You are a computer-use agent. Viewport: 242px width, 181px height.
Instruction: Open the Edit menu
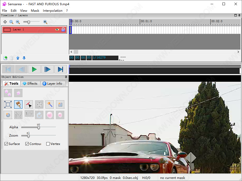coord(14,11)
